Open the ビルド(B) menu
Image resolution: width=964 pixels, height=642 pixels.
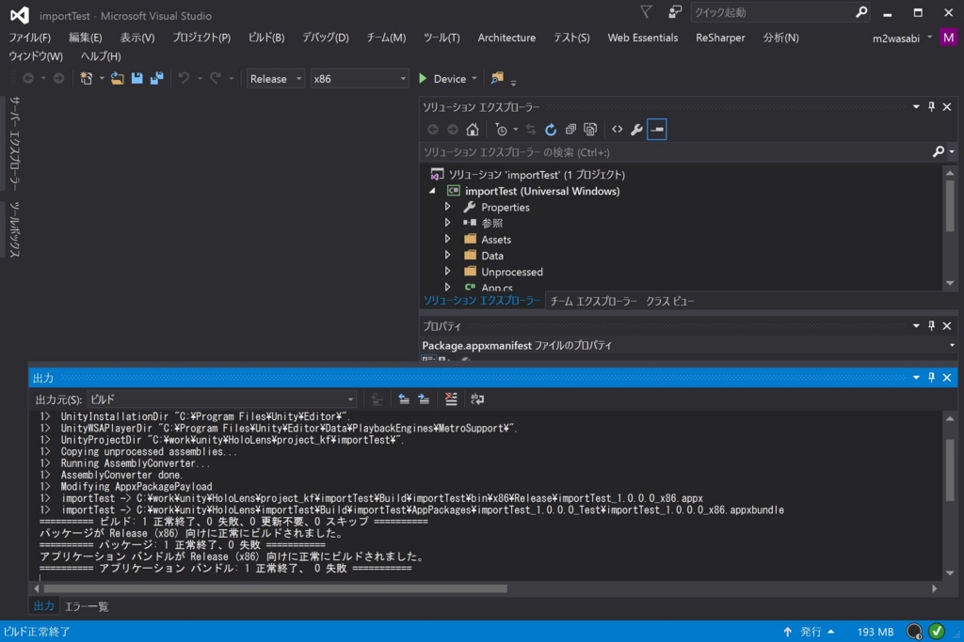(266, 38)
